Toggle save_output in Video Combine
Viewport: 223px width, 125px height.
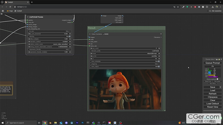pos(125,66)
